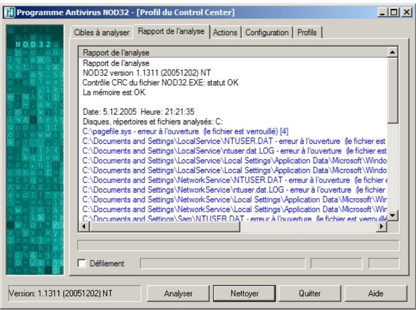Open help with the Aide button
Viewport: 416px width, 310px height.
point(375,293)
